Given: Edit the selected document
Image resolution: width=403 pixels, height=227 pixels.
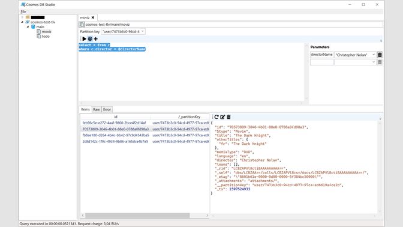Looking at the screenshot, I should point(222,117).
